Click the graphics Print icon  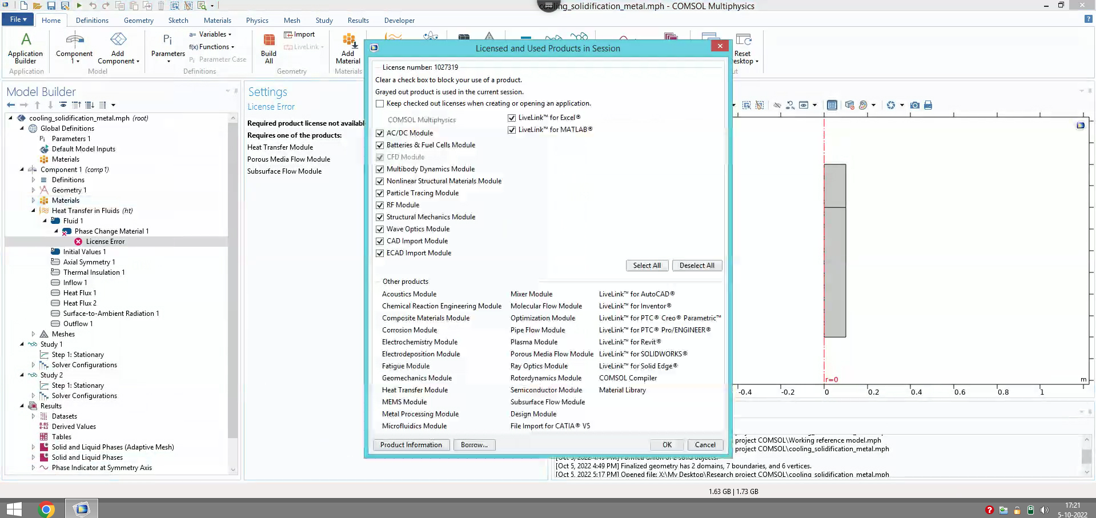928,105
